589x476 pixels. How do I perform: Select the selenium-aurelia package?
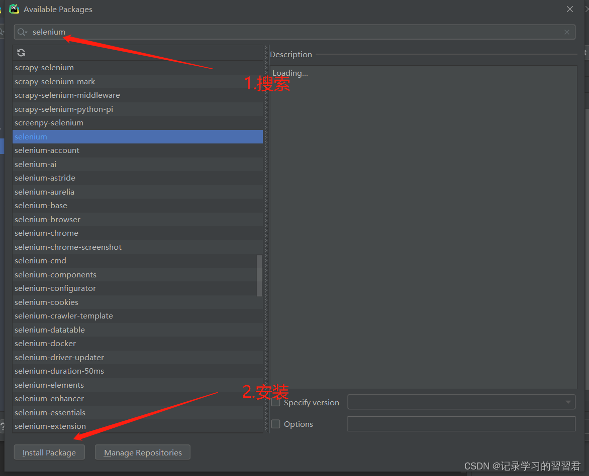click(138, 192)
